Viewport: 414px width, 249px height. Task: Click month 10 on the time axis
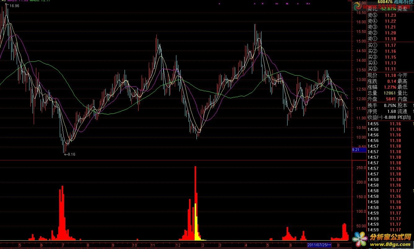(134, 245)
